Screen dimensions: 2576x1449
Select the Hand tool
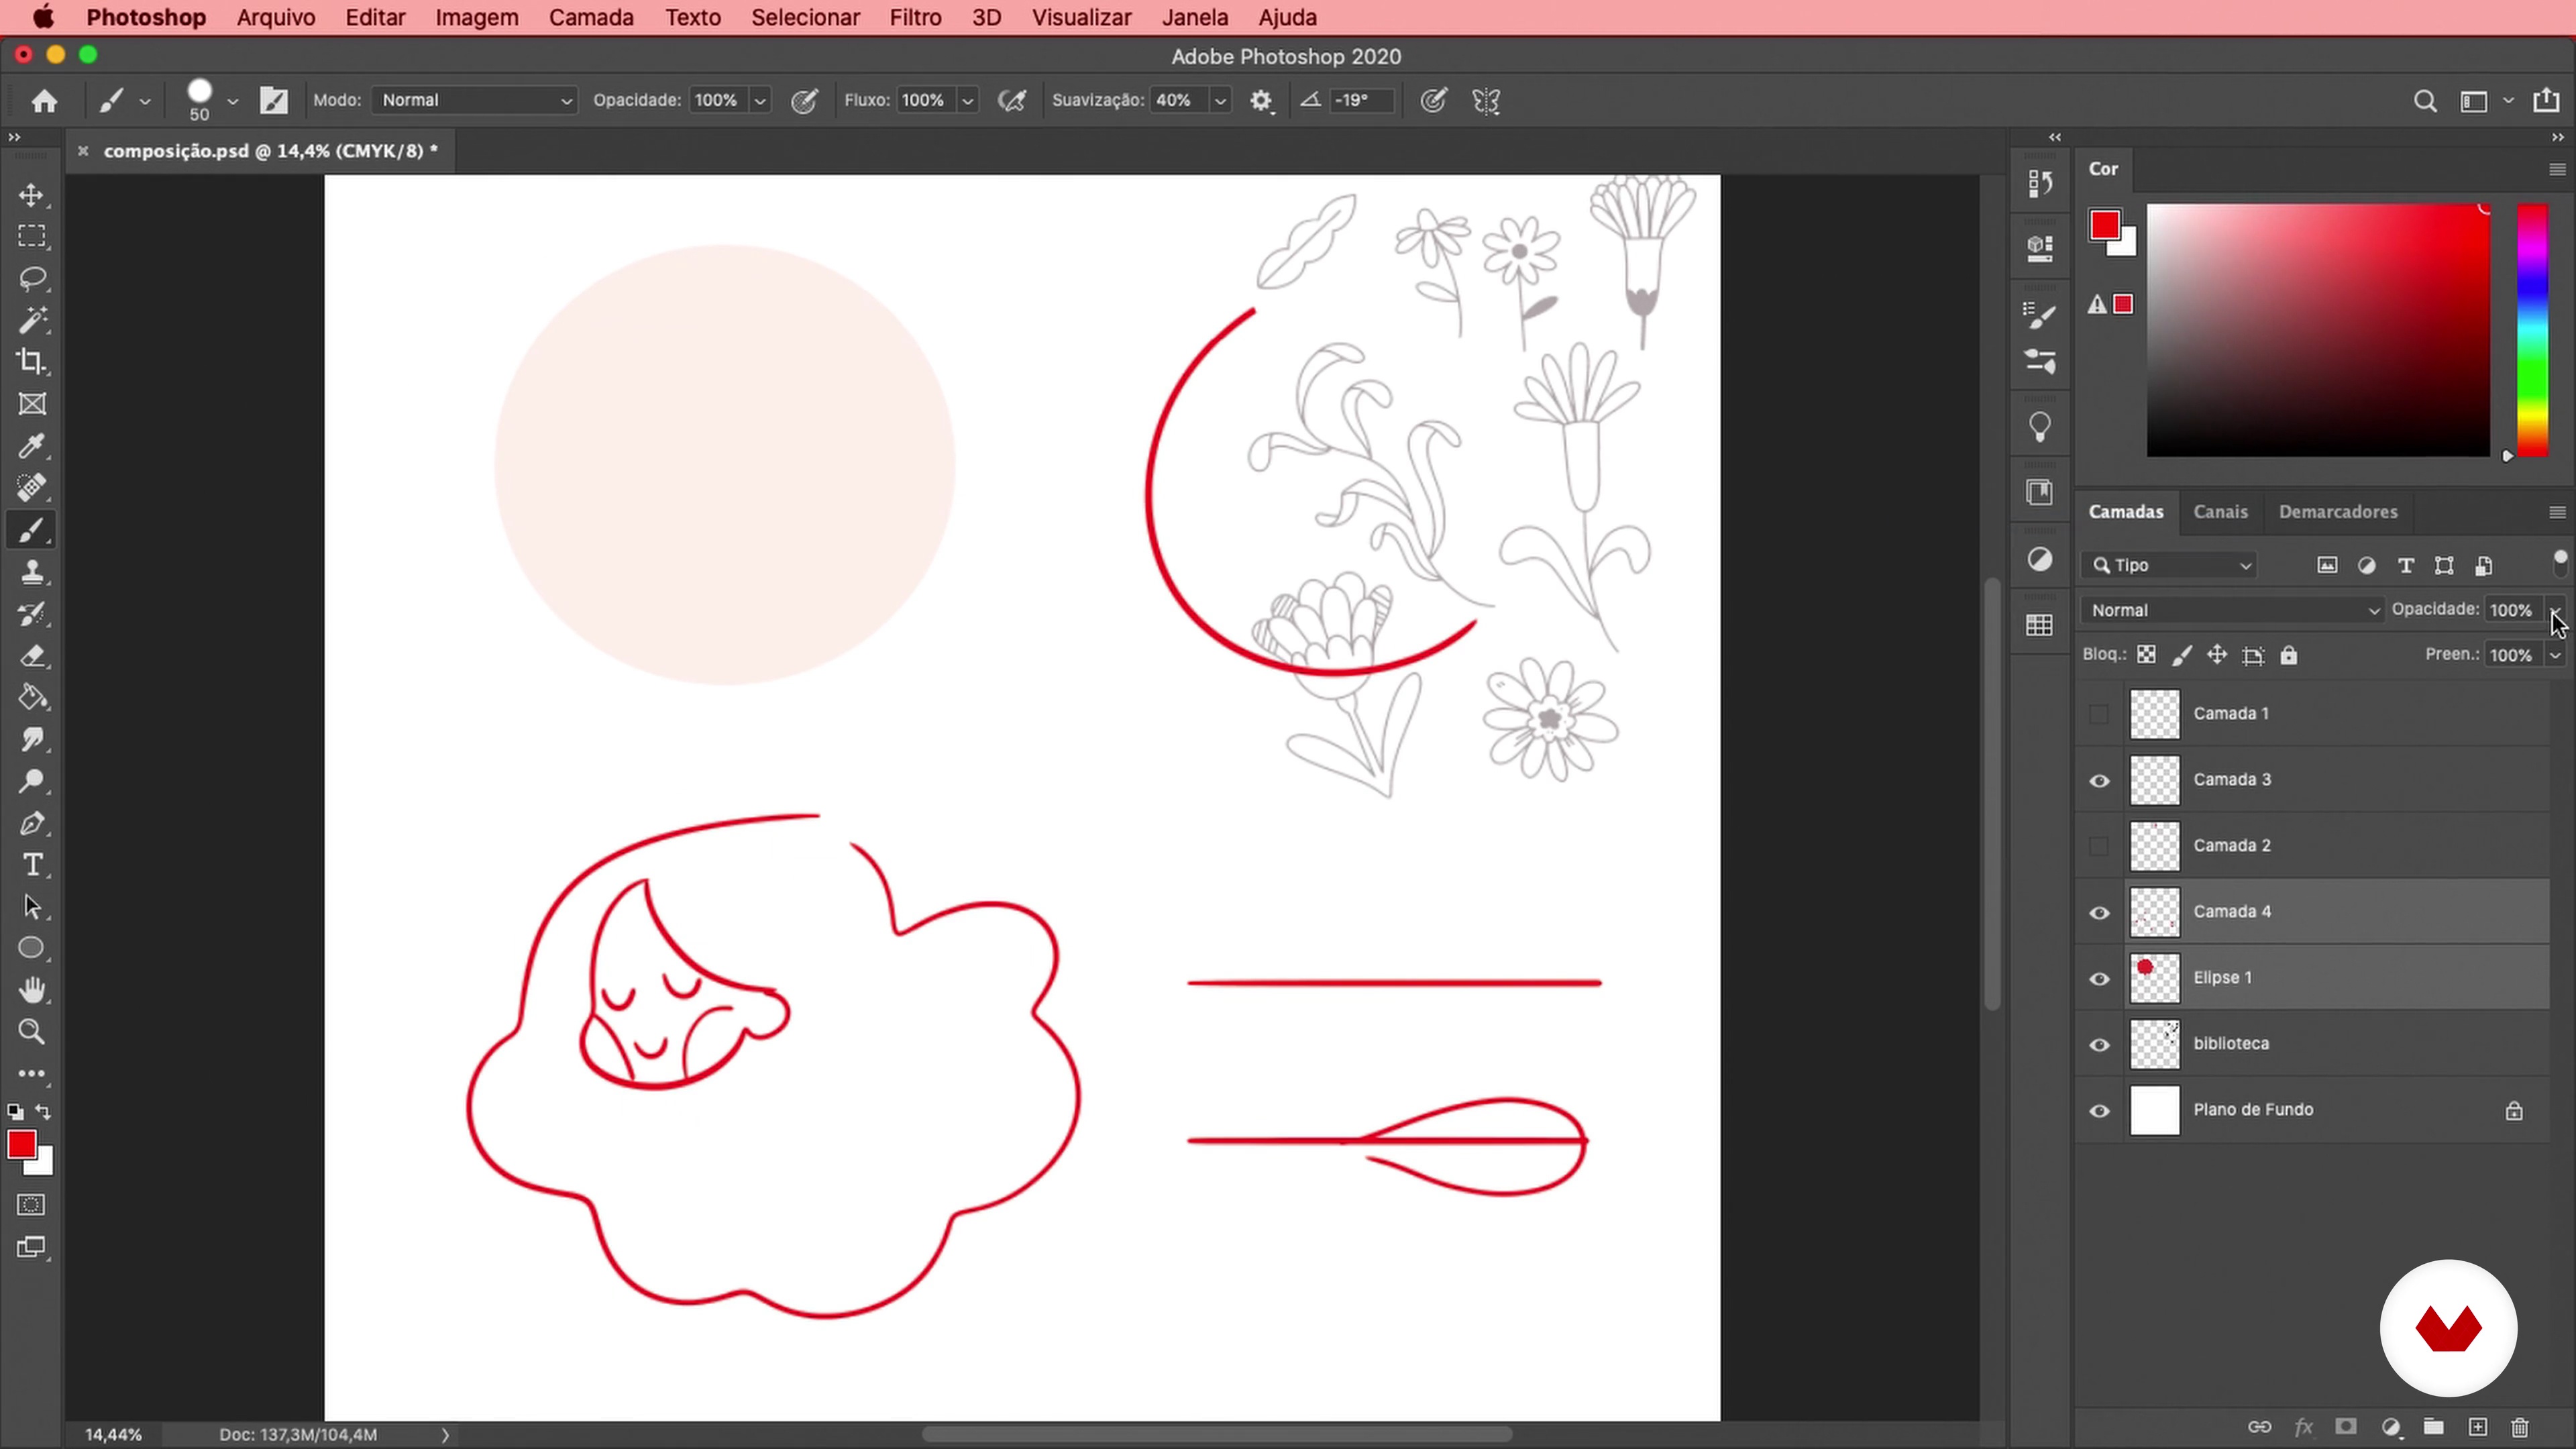point(32,990)
